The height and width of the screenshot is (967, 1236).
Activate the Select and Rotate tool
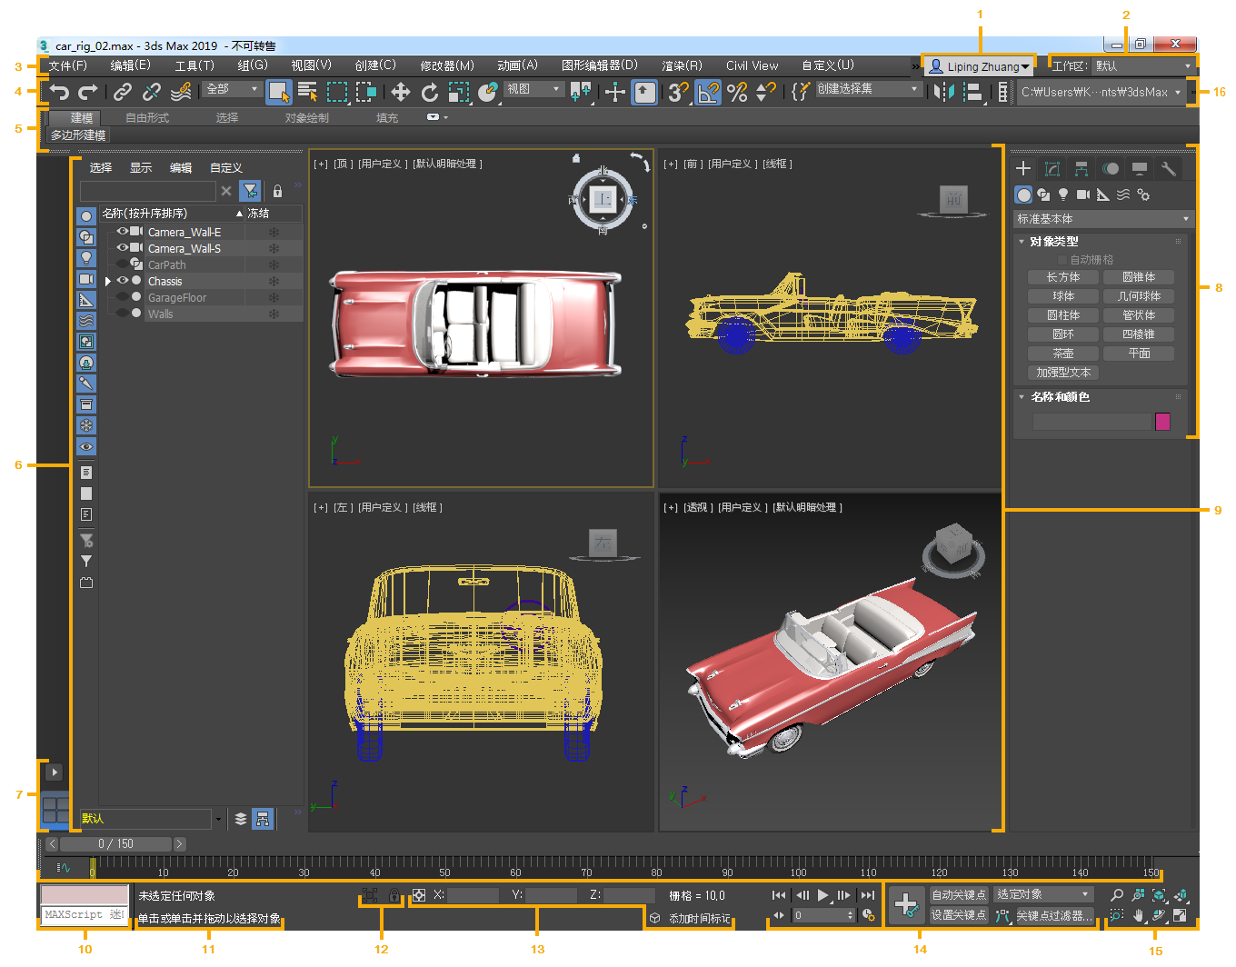pos(430,92)
